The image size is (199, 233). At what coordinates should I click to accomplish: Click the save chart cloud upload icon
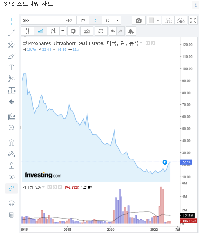point(181,20)
